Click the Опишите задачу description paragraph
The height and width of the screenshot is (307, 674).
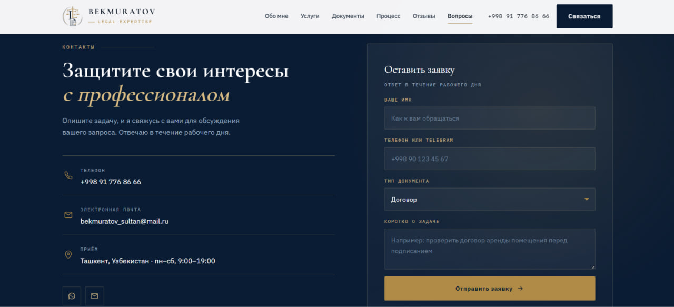151,126
